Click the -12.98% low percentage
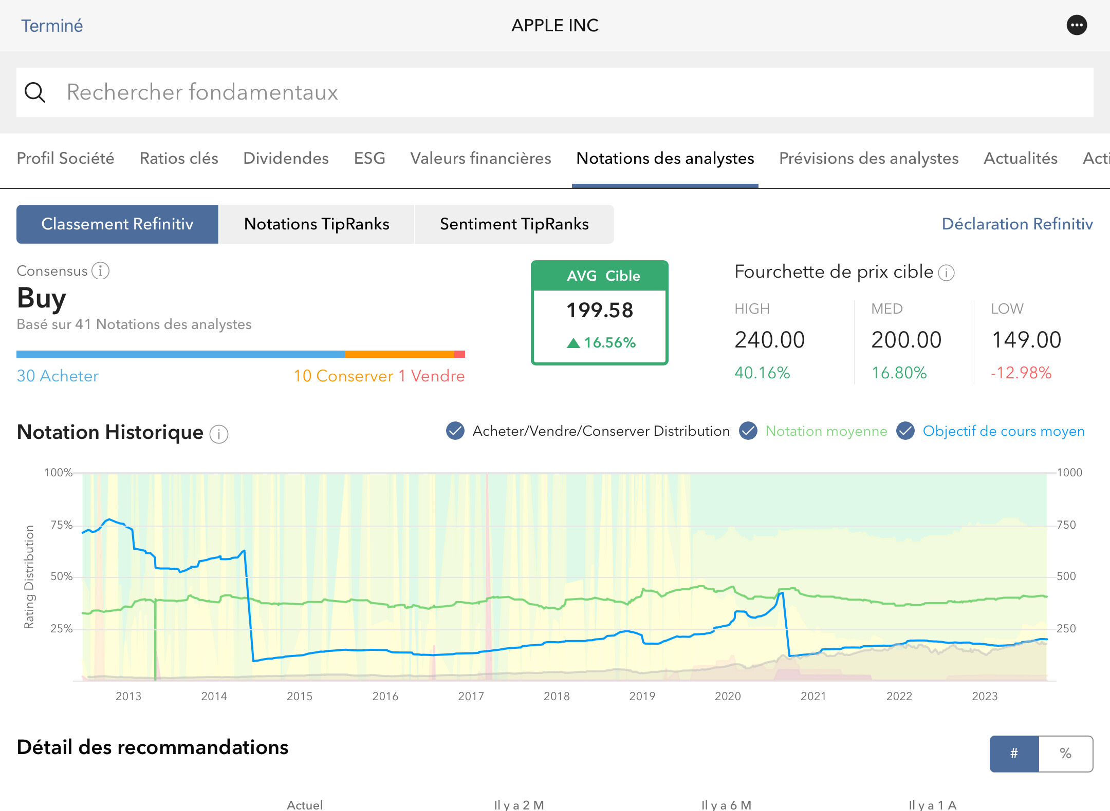 [1021, 373]
